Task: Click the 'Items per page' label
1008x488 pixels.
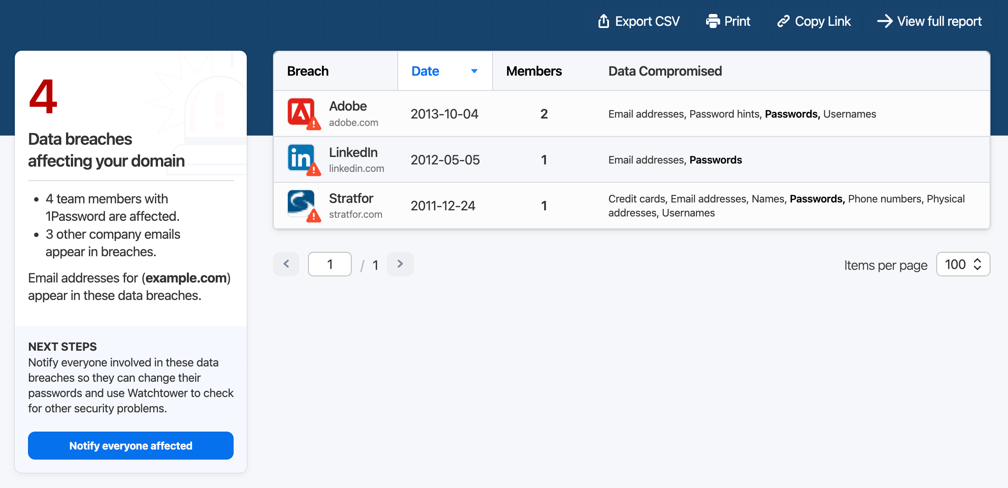Action: [885, 265]
